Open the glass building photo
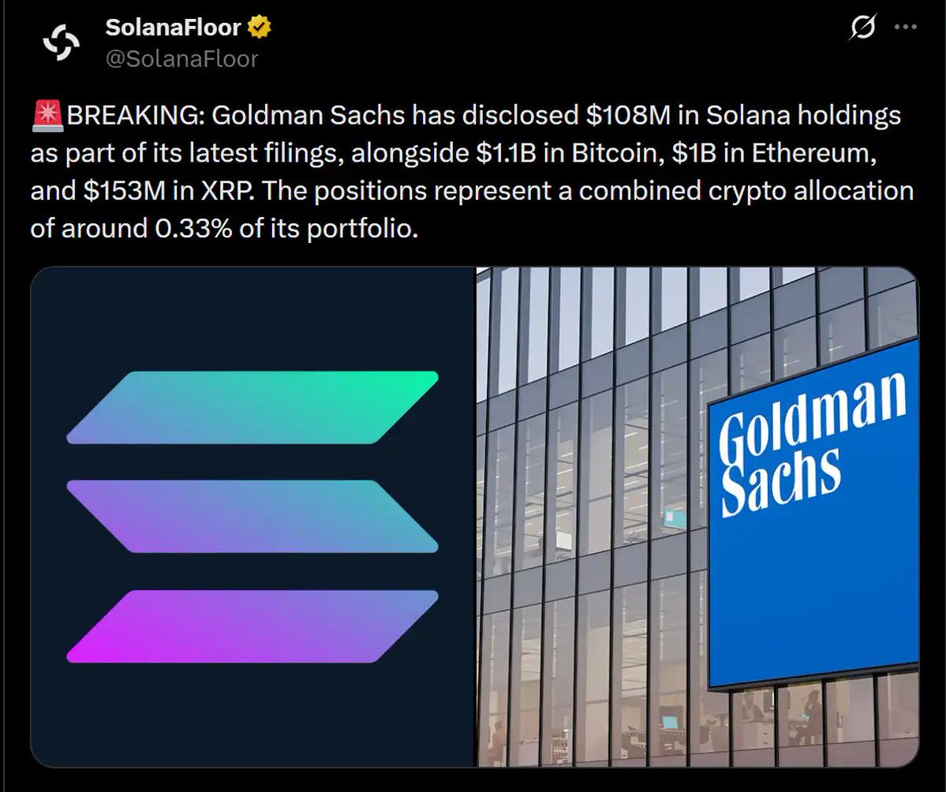The image size is (946, 792). tap(592, 513)
